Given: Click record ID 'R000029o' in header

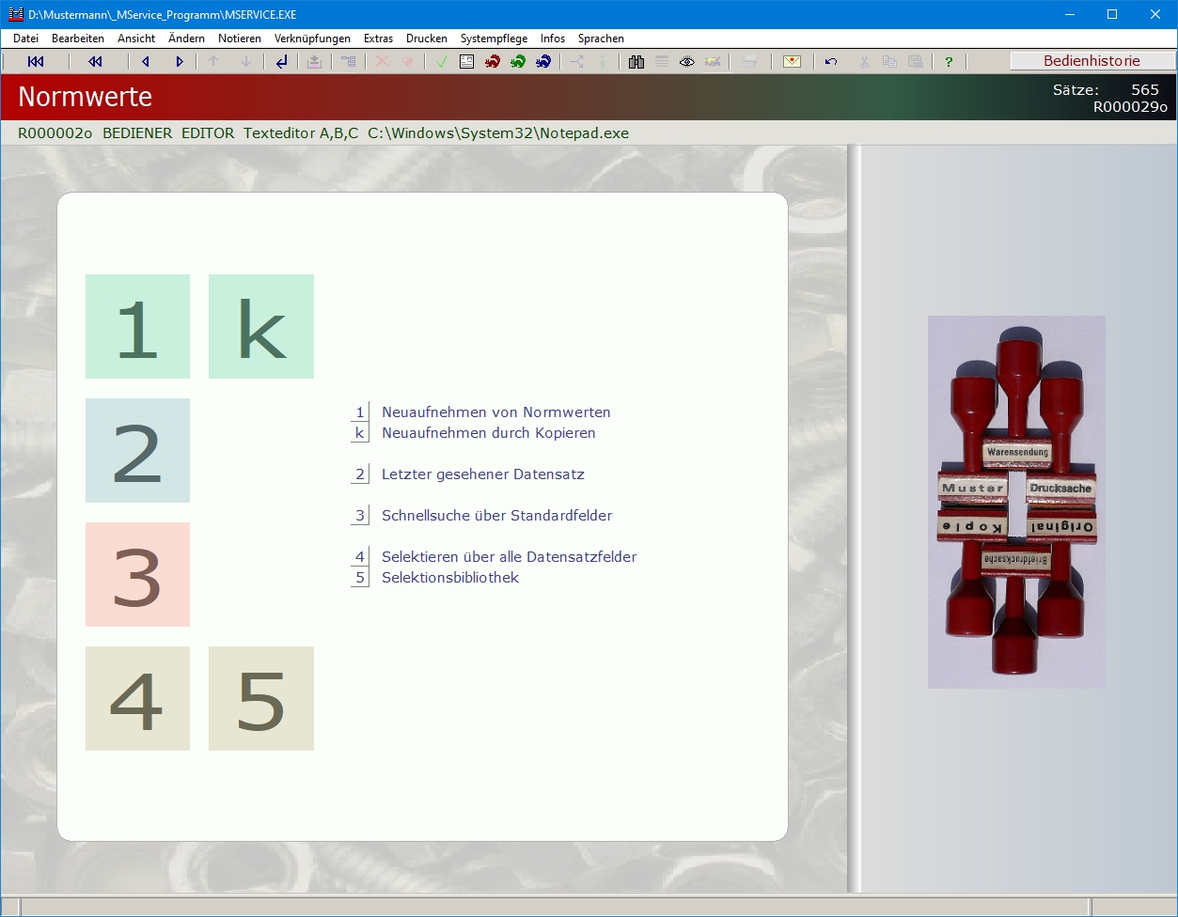Looking at the screenshot, I should [1130, 107].
